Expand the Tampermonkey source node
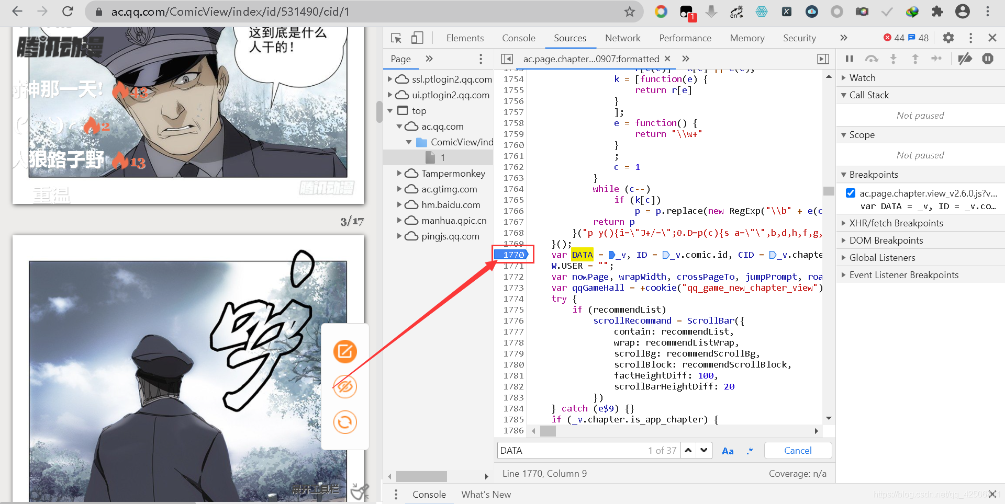 tap(399, 173)
